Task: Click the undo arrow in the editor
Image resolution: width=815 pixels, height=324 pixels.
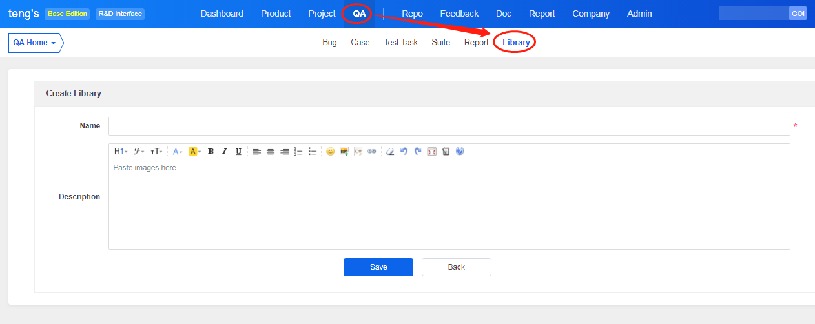Action: tap(404, 152)
